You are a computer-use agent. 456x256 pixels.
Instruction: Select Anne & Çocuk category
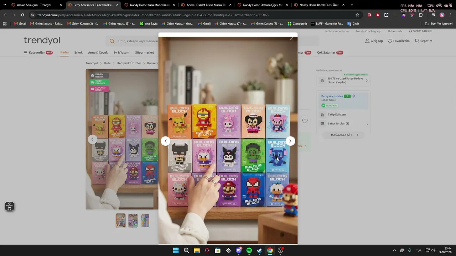pyautogui.click(x=98, y=53)
